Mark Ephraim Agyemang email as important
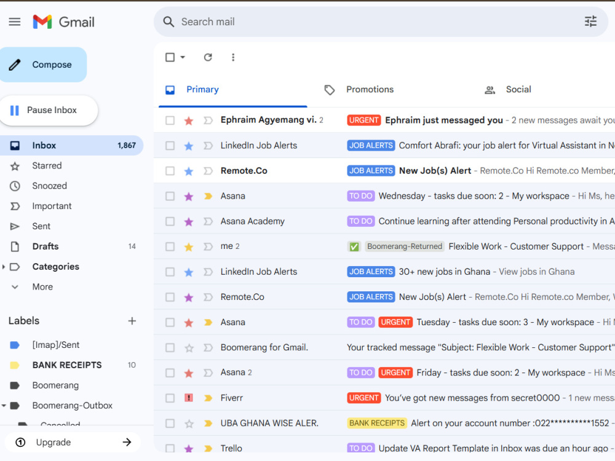Image resolution: width=615 pixels, height=461 pixels. 208,120
